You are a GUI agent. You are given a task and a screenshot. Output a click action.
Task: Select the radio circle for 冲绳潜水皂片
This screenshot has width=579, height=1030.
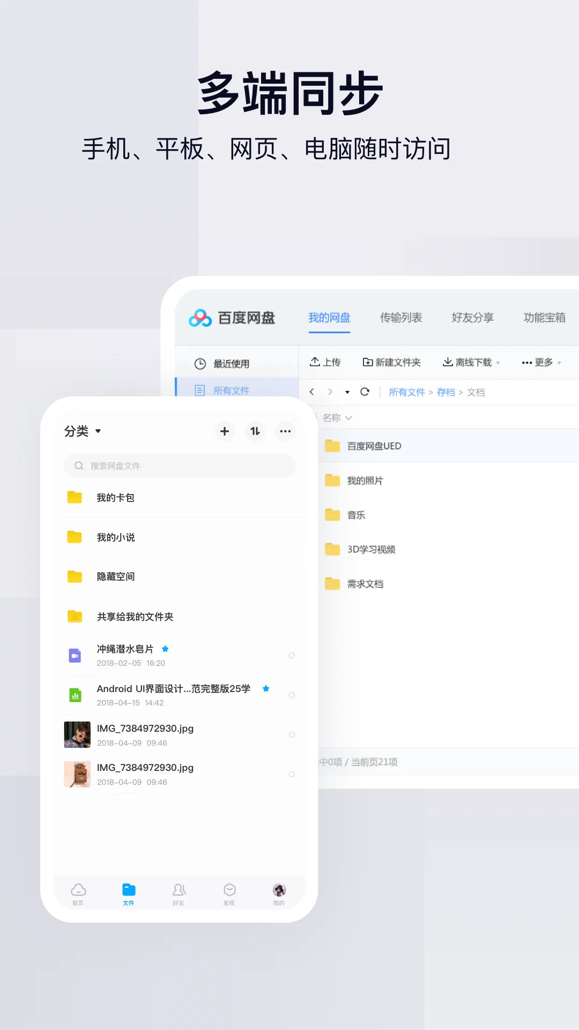(292, 656)
